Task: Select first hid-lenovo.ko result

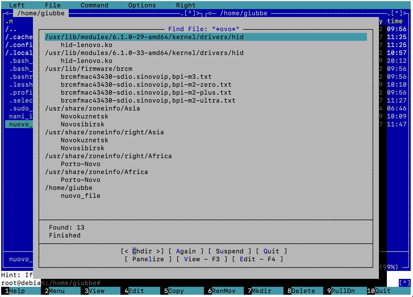Action: click(86, 45)
